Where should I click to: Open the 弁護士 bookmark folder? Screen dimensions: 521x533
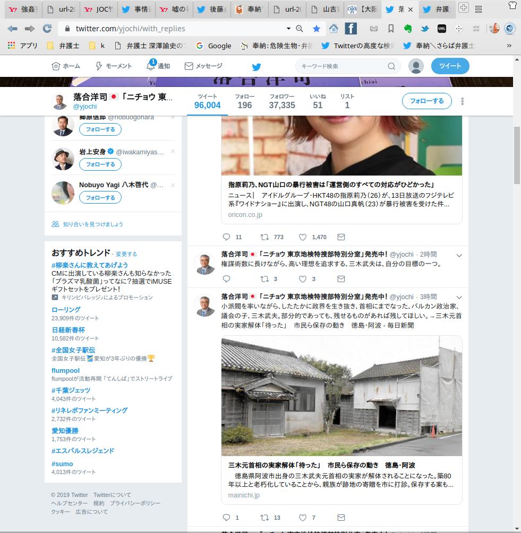[x=63, y=46]
